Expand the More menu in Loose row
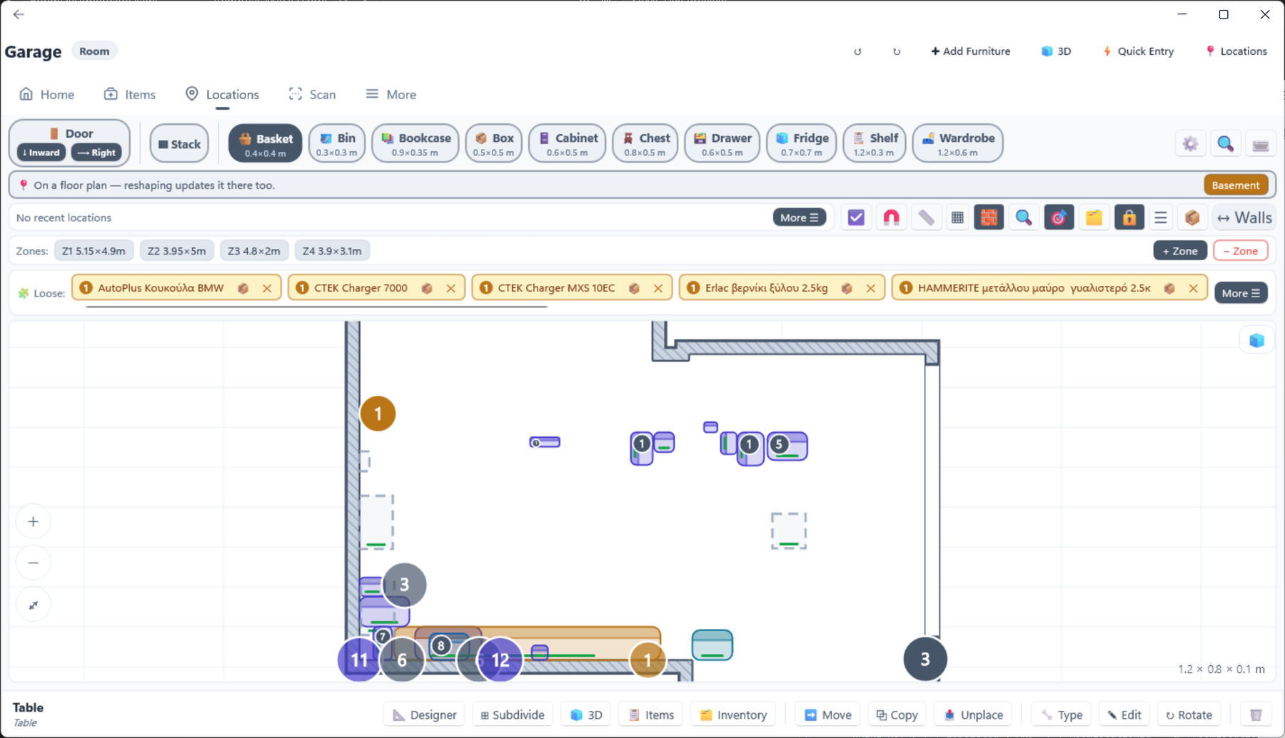Screen dimensions: 1285x738 (1241, 293)
